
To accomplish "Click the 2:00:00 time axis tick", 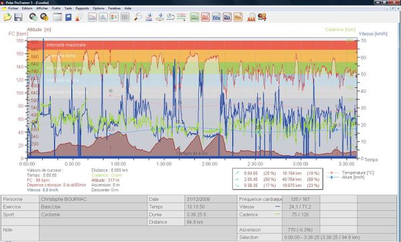I will tap(210, 164).
